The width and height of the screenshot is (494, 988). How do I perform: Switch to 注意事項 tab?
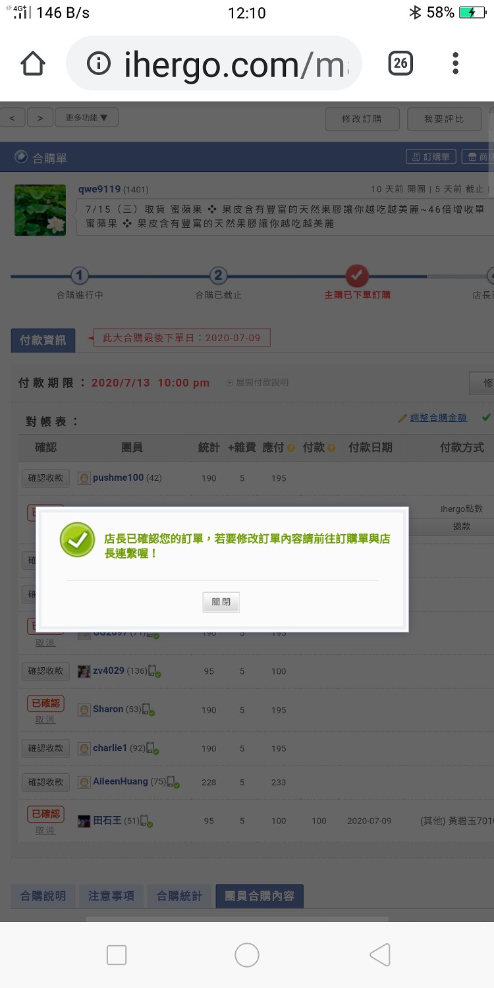111,896
